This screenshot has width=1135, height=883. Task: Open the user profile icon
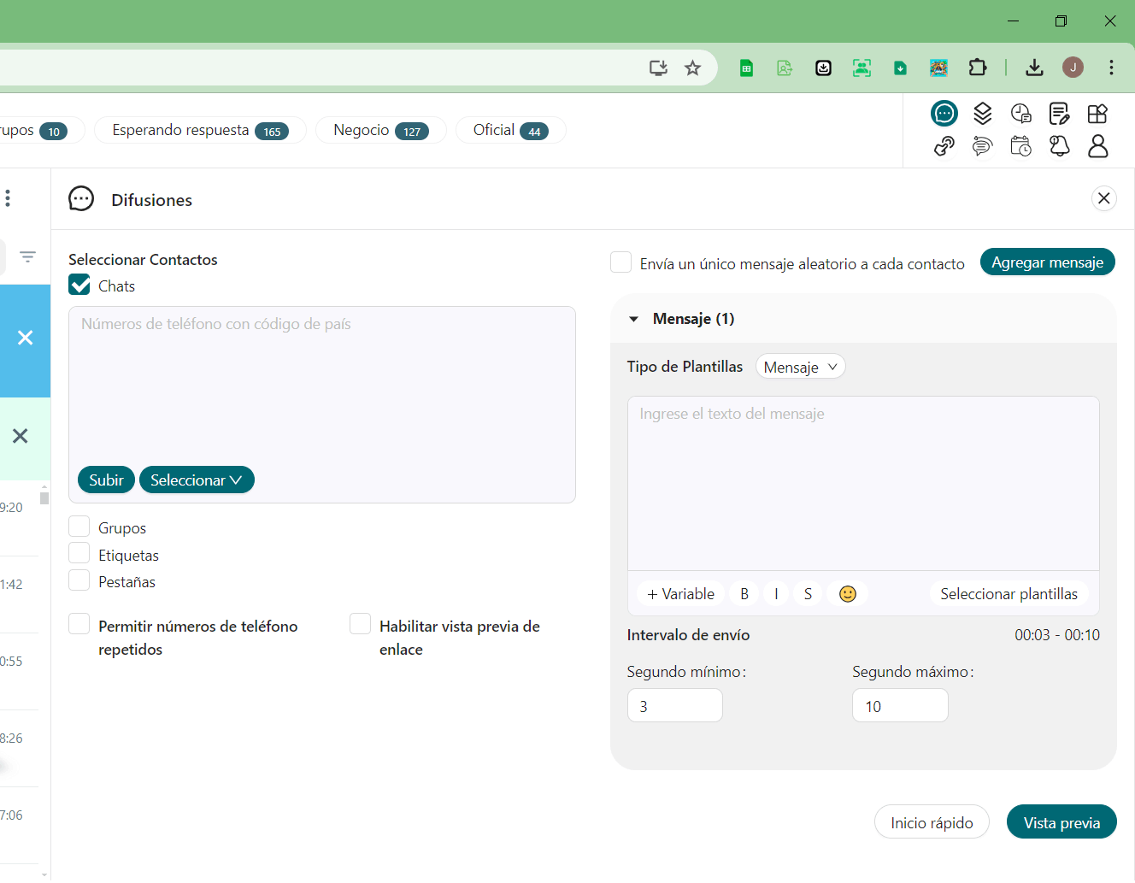pyautogui.click(x=1097, y=146)
